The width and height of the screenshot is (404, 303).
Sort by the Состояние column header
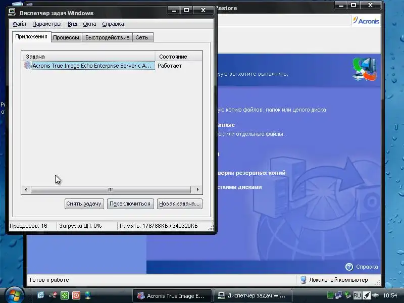point(178,57)
